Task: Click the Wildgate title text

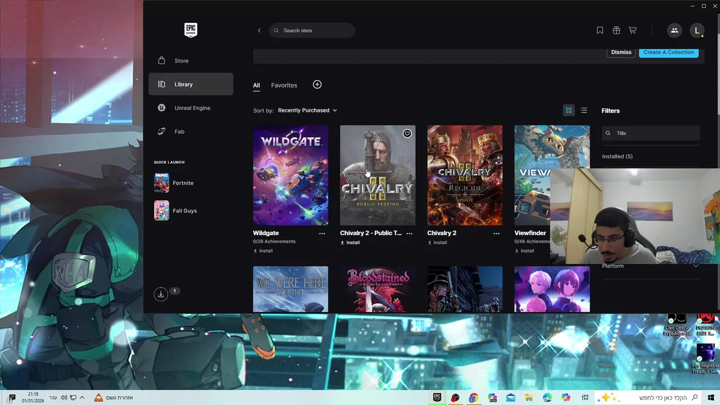Action: pos(265,233)
